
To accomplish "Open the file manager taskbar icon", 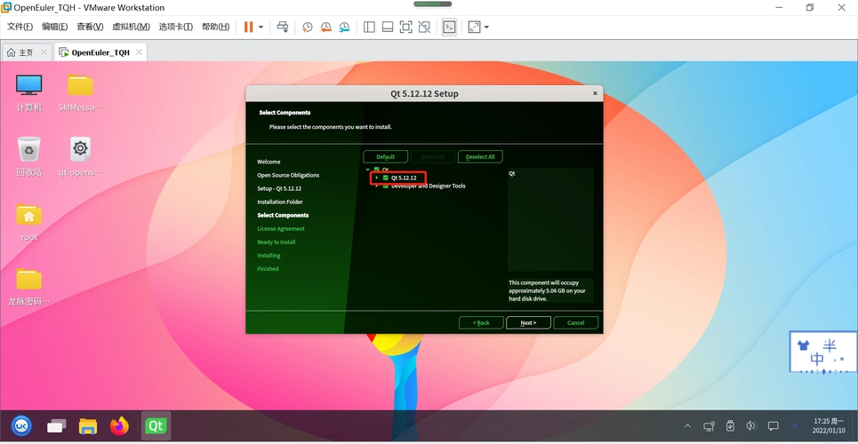I will [x=87, y=426].
